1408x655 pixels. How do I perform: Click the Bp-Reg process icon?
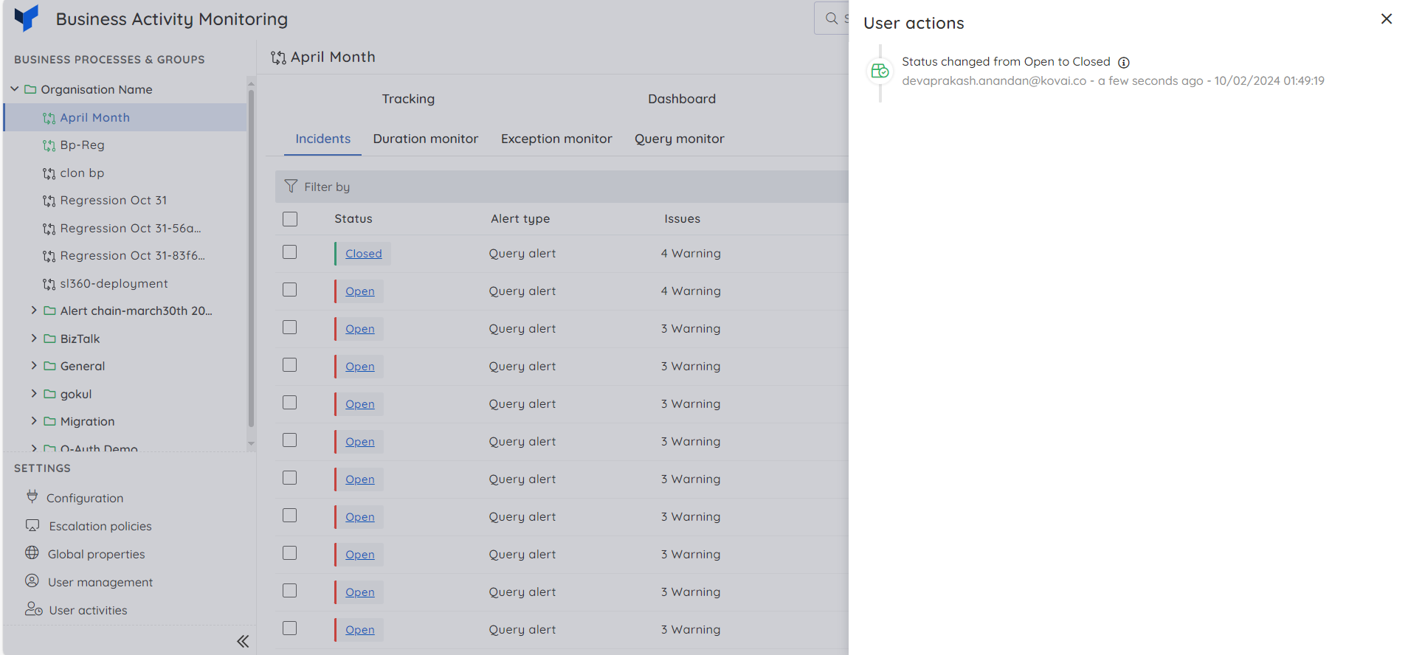coord(49,145)
